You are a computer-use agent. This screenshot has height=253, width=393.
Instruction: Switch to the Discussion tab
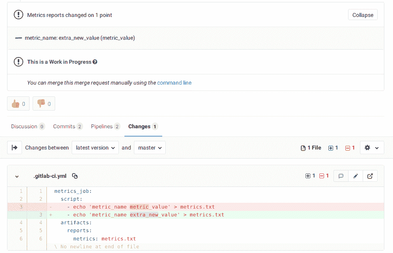coord(28,127)
